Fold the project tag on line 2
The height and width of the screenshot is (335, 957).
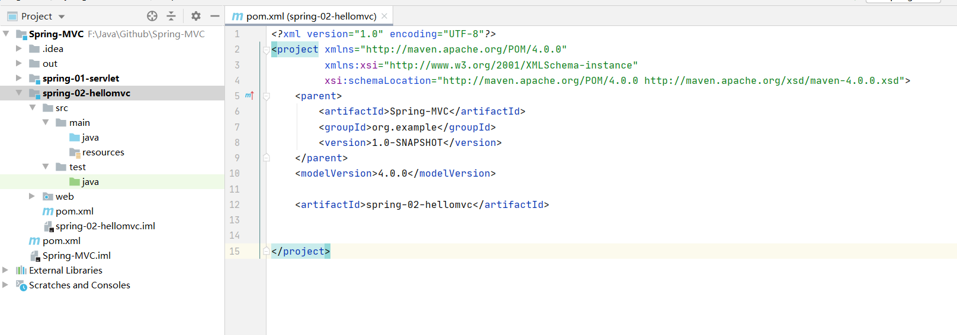pyautogui.click(x=266, y=50)
